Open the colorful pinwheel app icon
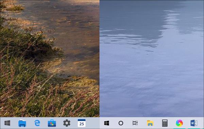Screen dimensions: 204x129 [x=179, y=123]
